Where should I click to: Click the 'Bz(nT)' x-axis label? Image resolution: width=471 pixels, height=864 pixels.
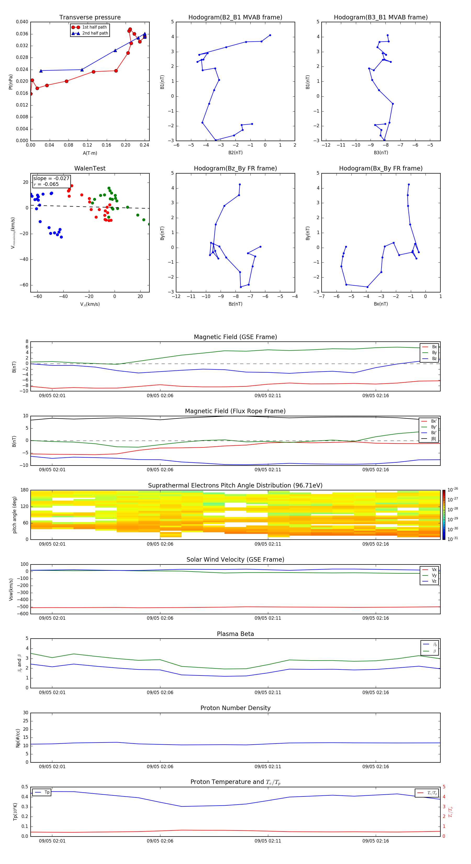point(235,304)
